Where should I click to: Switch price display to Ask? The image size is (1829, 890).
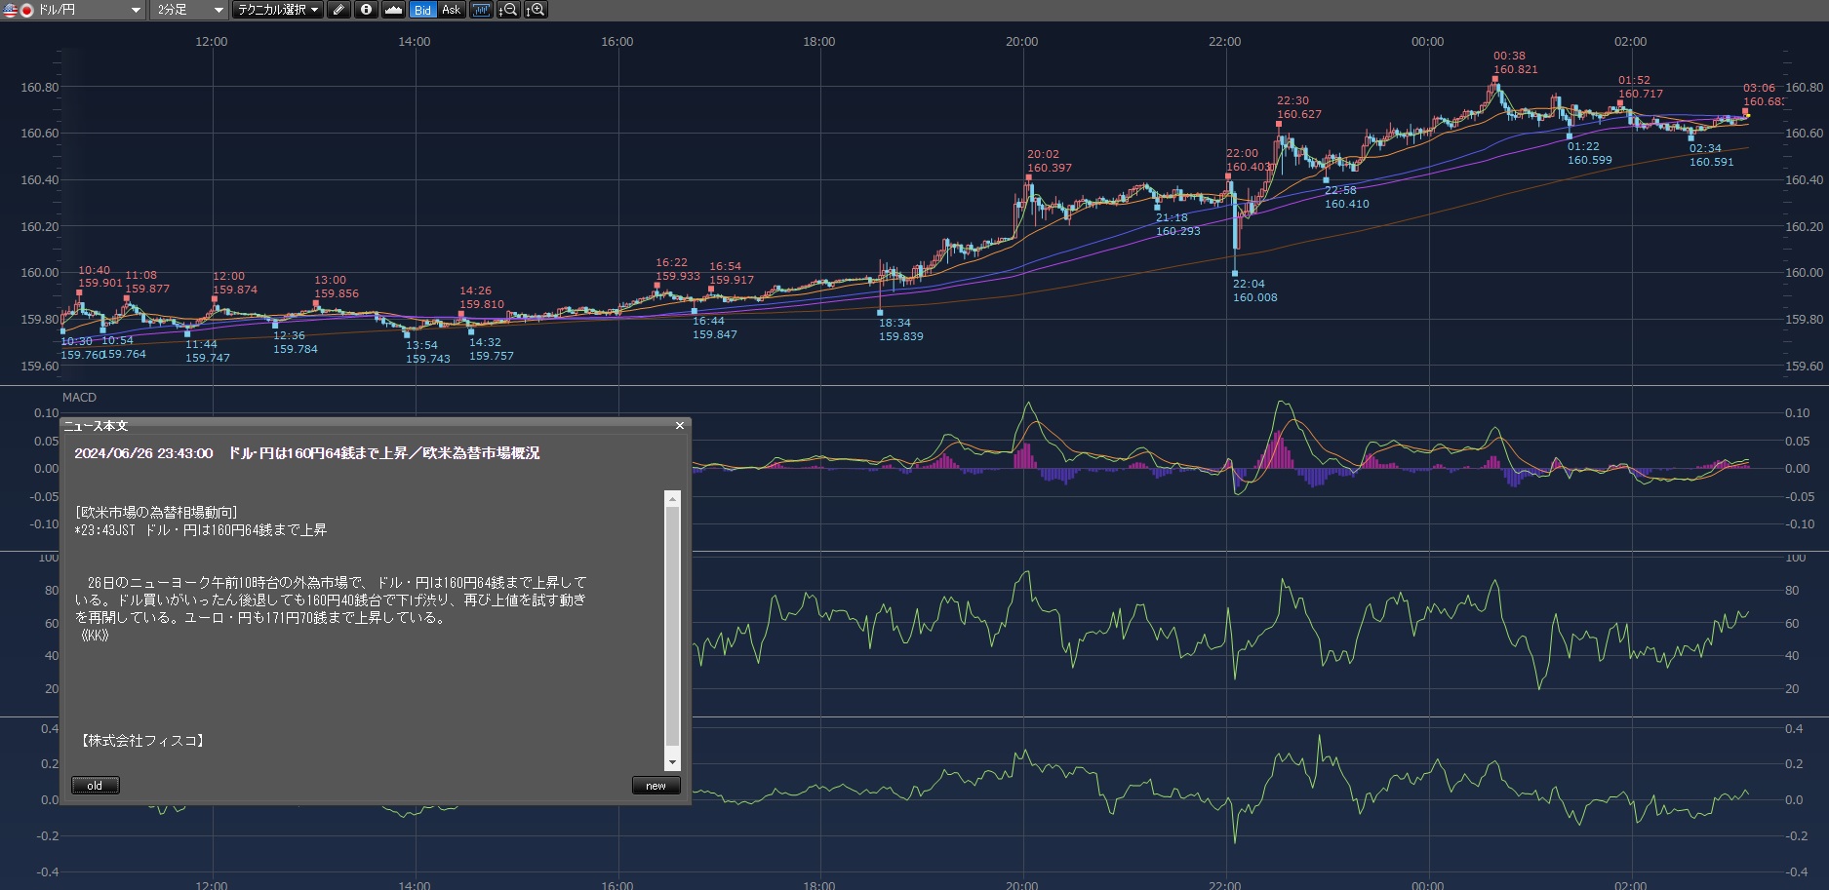[451, 10]
